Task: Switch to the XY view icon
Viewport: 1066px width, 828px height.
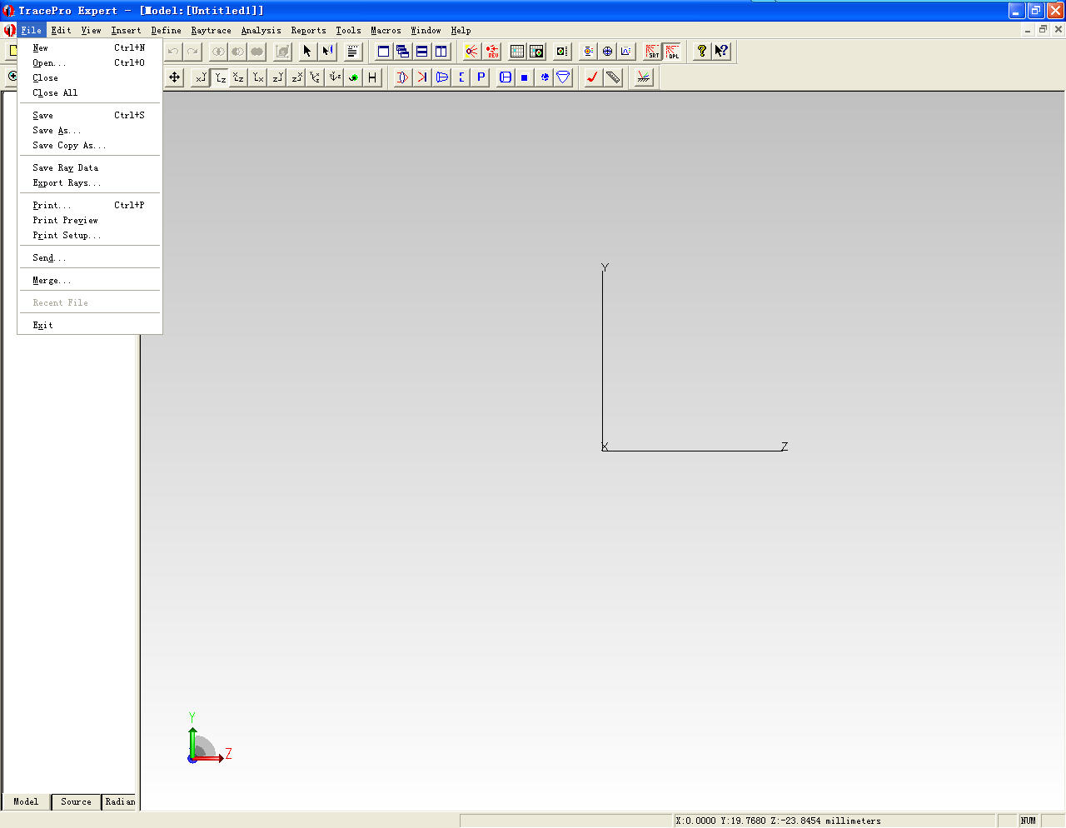Action: (200, 77)
